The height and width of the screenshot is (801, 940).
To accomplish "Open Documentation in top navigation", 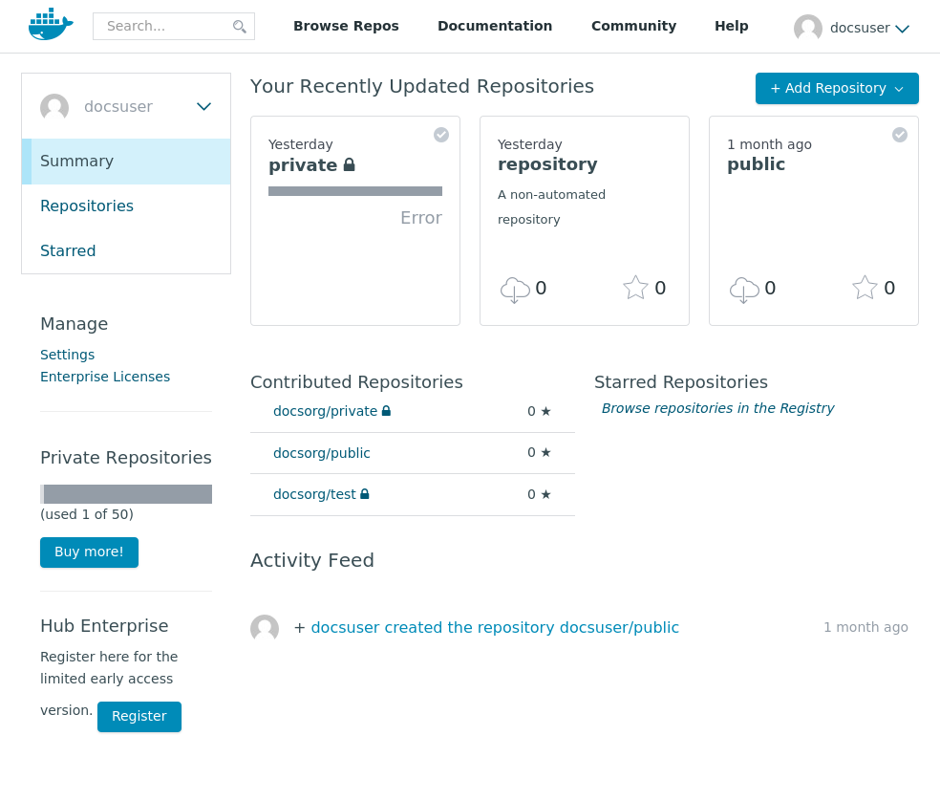I will (495, 26).
